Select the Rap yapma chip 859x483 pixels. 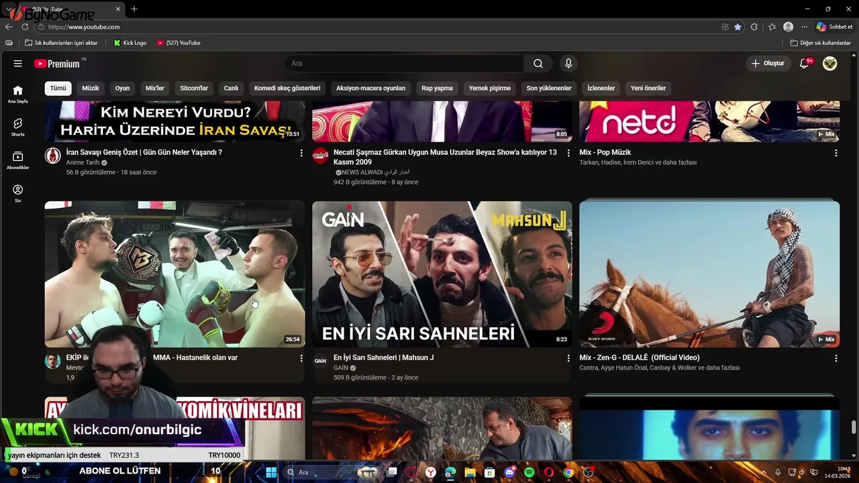[x=437, y=88]
